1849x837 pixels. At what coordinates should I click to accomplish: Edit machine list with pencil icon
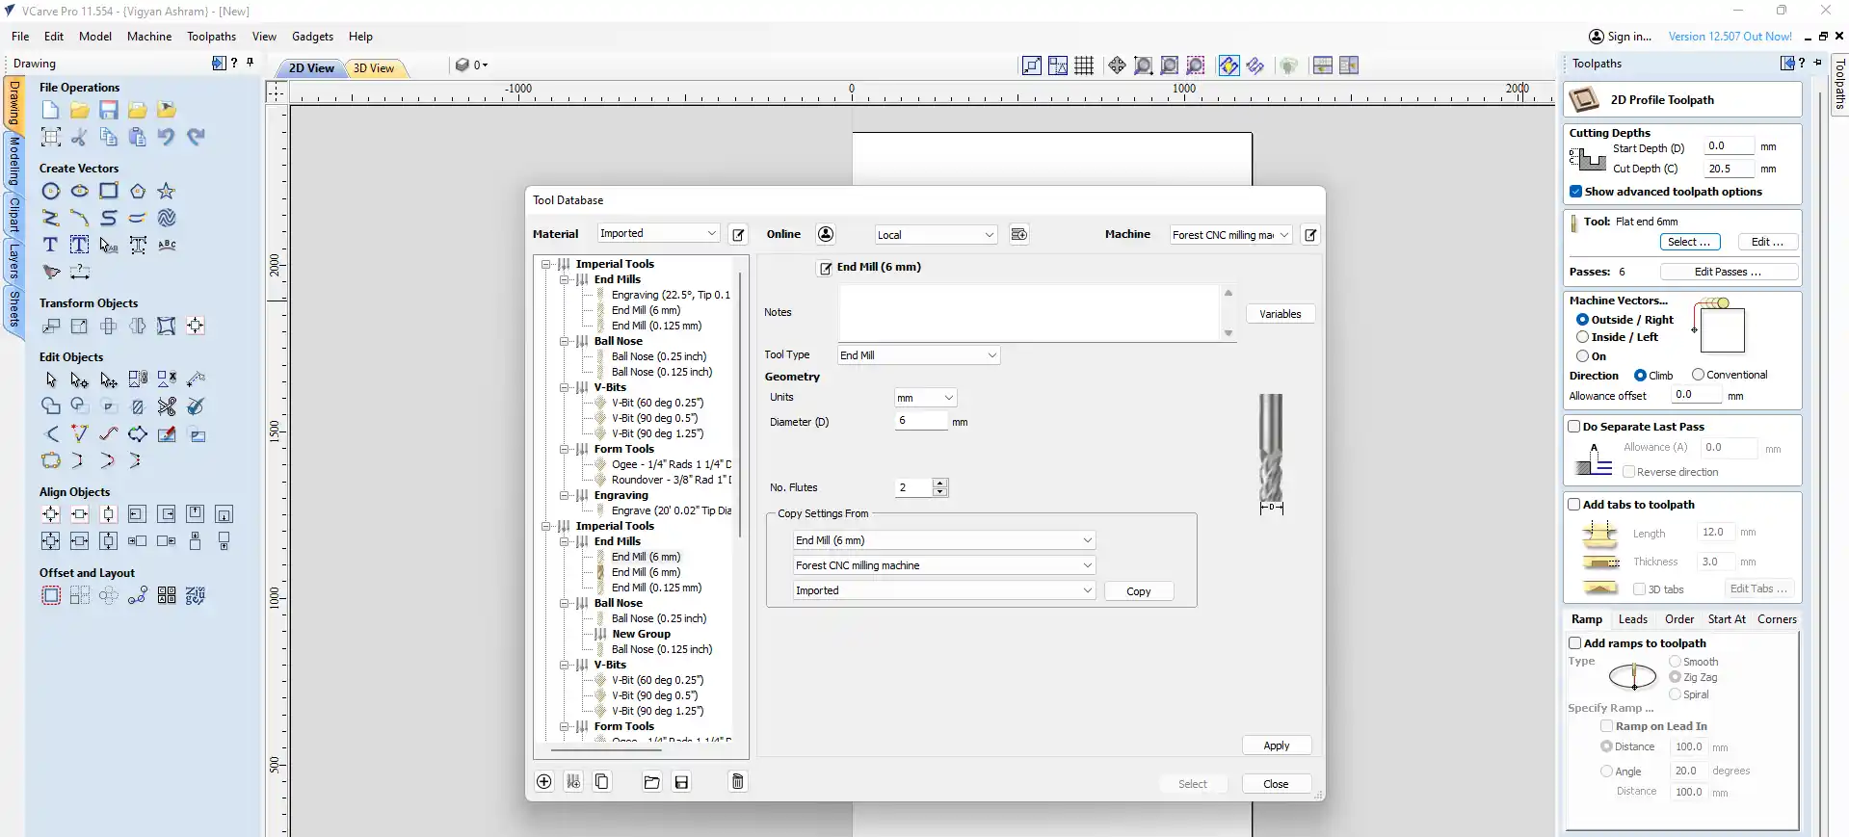coord(1310,234)
